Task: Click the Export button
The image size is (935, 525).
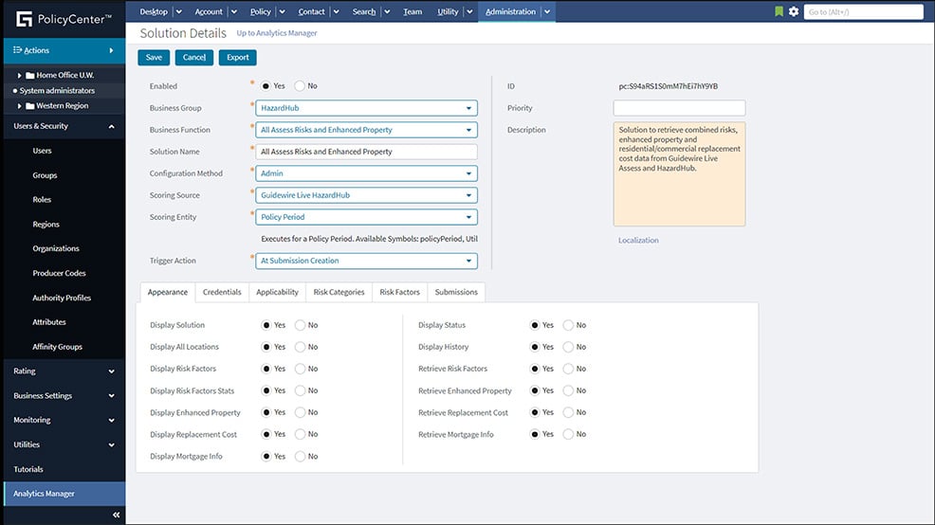Action: click(238, 58)
